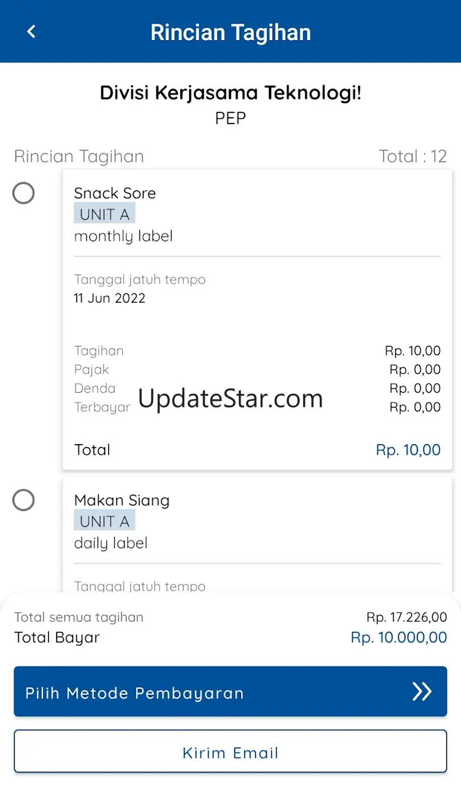Select the Makan Siang bill radio button

24,500
